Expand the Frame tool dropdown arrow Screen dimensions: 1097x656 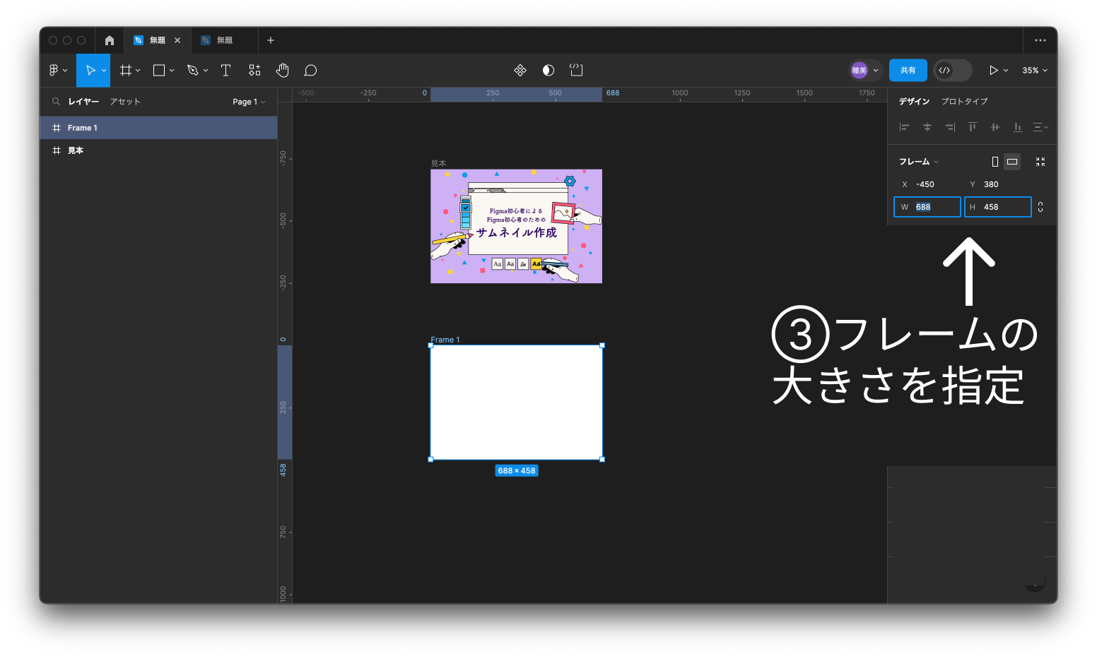point(138,70)
